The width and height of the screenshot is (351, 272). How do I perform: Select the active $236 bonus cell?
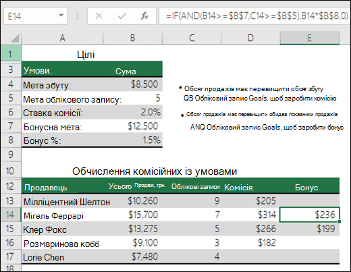pos(310,215)
